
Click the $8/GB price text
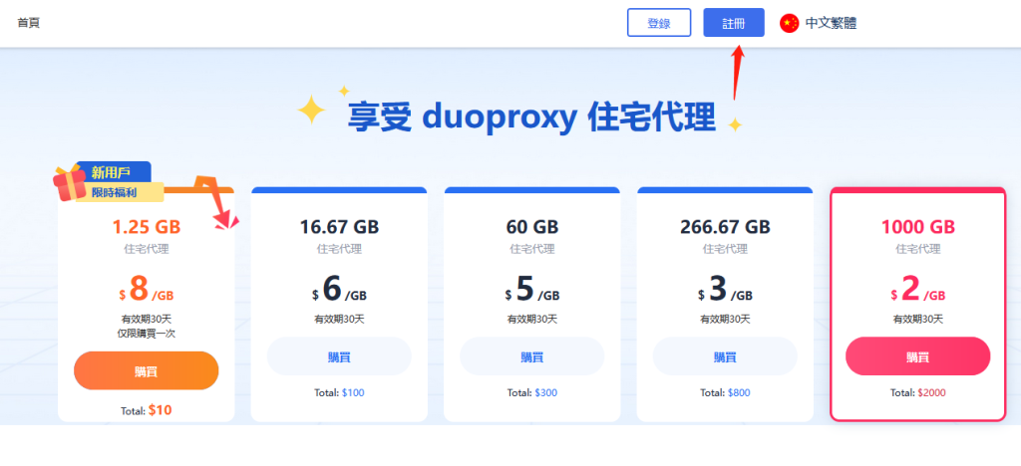click(146, 289)
